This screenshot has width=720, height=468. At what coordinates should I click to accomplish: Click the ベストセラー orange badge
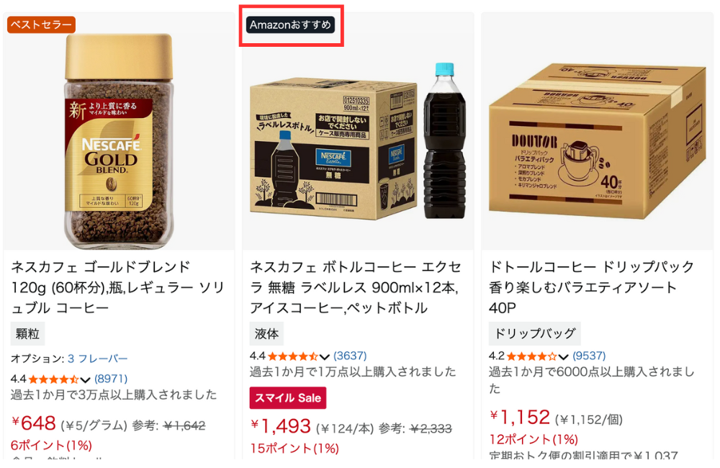(41, 24)
